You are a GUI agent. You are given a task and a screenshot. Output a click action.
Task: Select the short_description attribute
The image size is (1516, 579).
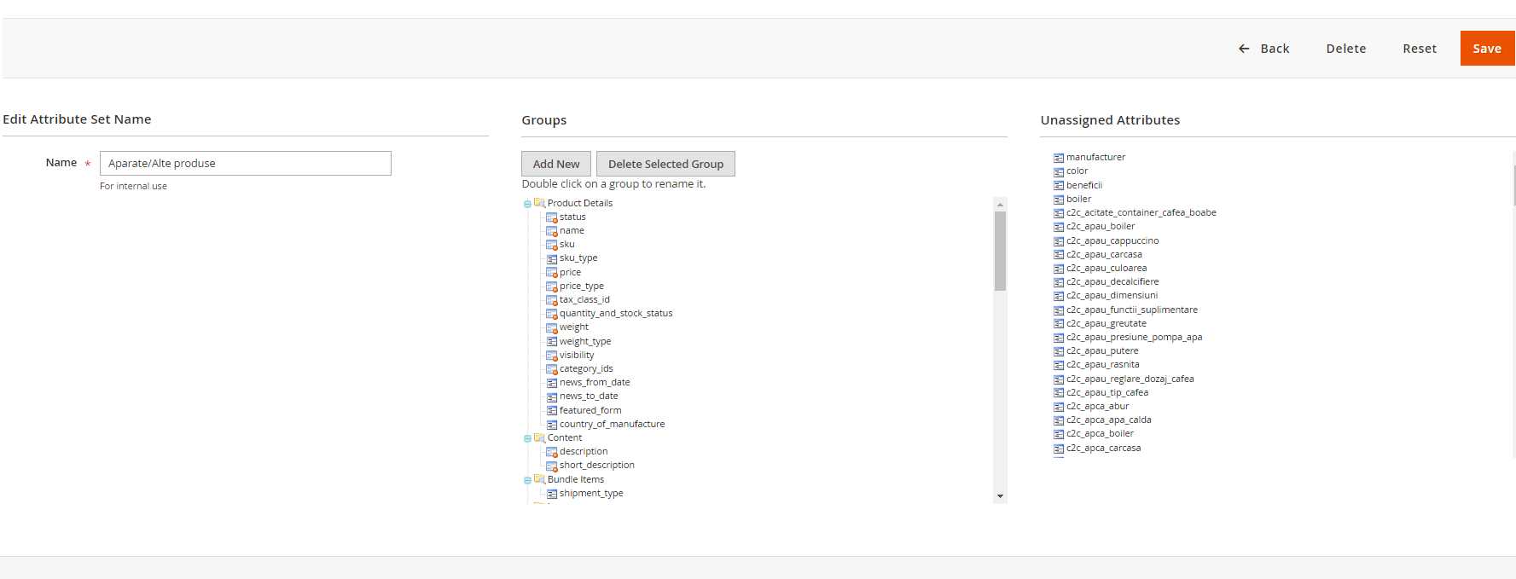[597, 465]
